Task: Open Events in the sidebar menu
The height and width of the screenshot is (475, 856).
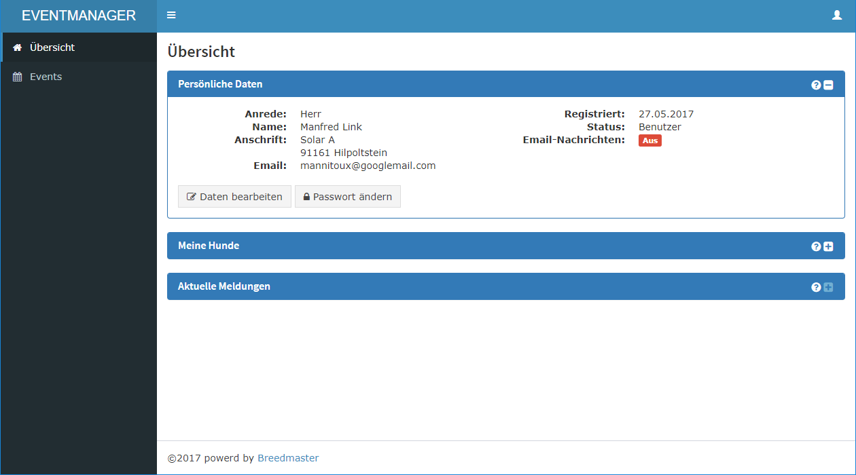Action: pos(46,77)
